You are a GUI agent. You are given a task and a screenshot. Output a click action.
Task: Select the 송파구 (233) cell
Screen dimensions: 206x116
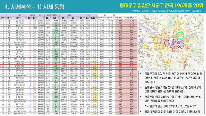(x=20, y=30)
